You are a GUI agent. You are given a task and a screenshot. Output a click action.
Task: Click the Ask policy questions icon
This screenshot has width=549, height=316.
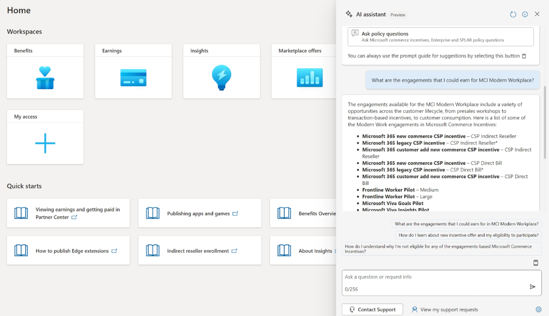point(355,33)
